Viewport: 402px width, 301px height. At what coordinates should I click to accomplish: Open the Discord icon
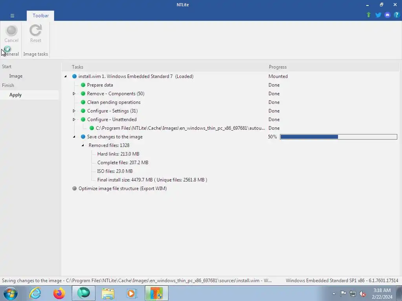click(387, 15)
